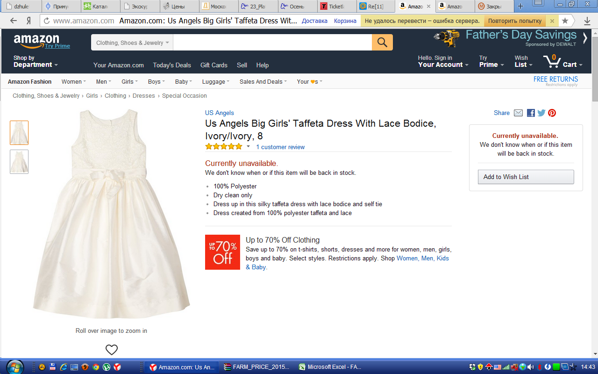Image resolution: width=598 pixels, height=374 pixels.
Task: Open the Sales And Deals menu
Action: (263, 82)
